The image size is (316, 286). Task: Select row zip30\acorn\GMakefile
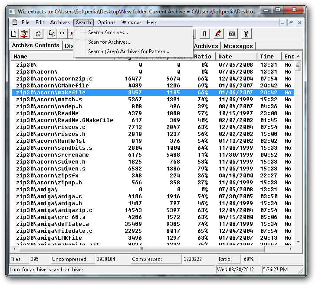(x=153, y=86)
